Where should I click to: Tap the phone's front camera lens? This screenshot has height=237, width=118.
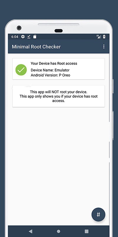(x=19, y=28)
